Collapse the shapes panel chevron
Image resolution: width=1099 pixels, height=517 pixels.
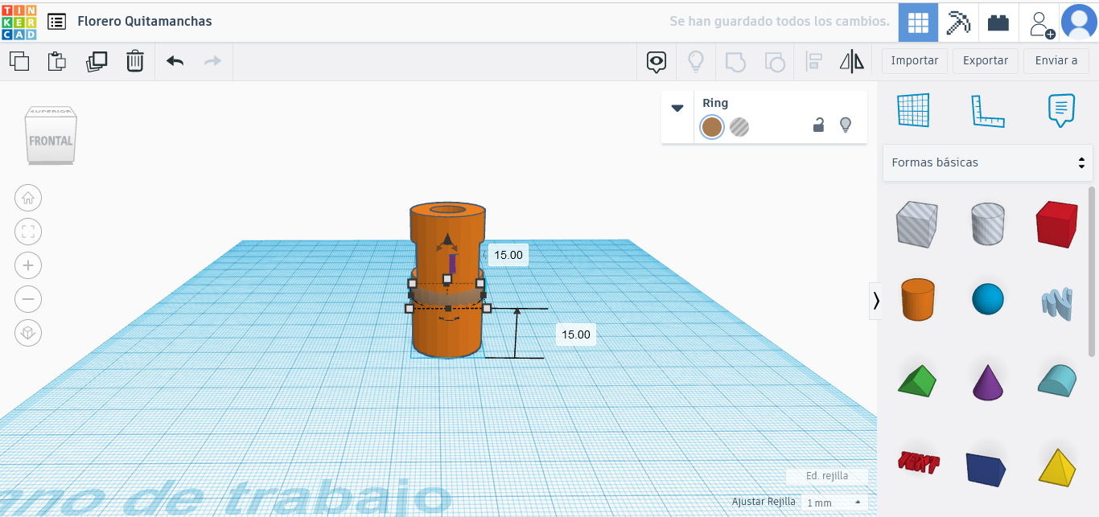click(875, 301)
